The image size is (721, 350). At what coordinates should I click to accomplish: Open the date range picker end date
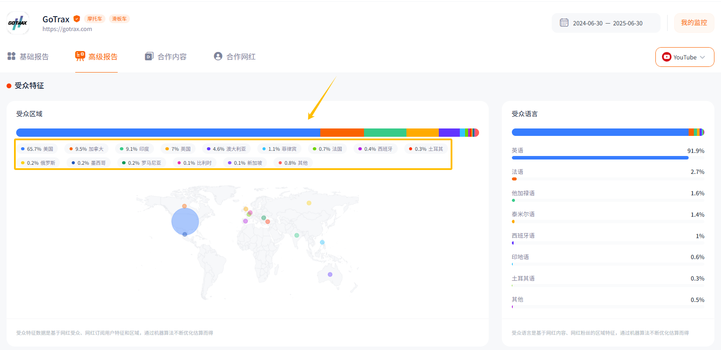627,23
